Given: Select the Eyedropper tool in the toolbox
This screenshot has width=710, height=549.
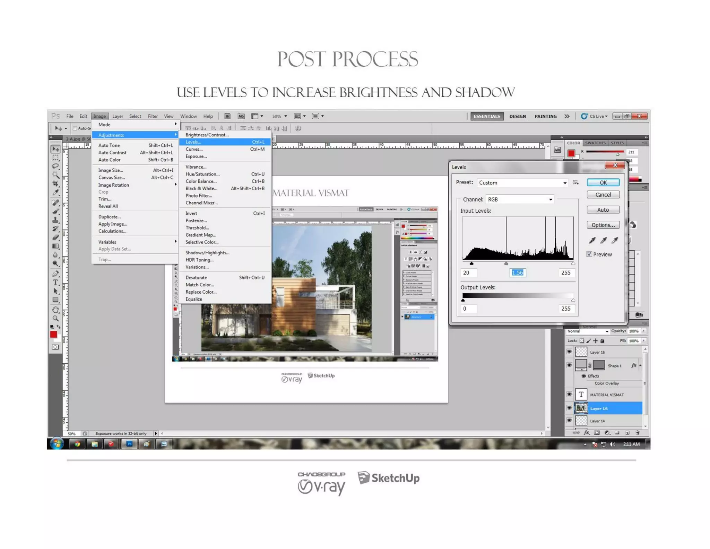Looking at the screenshot, I should 55,192.
